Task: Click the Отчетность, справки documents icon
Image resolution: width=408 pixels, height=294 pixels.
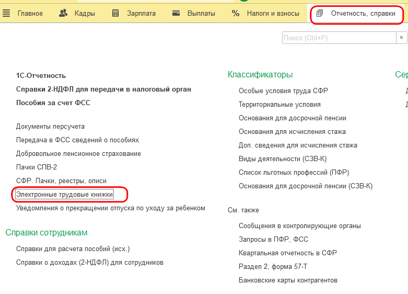Action: (x=320, y=13)
